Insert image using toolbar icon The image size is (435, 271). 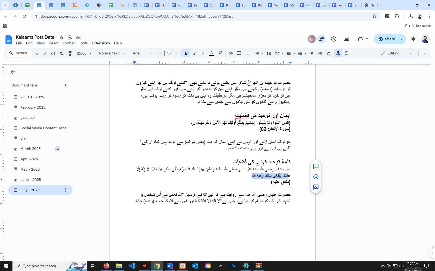point(248,53)
